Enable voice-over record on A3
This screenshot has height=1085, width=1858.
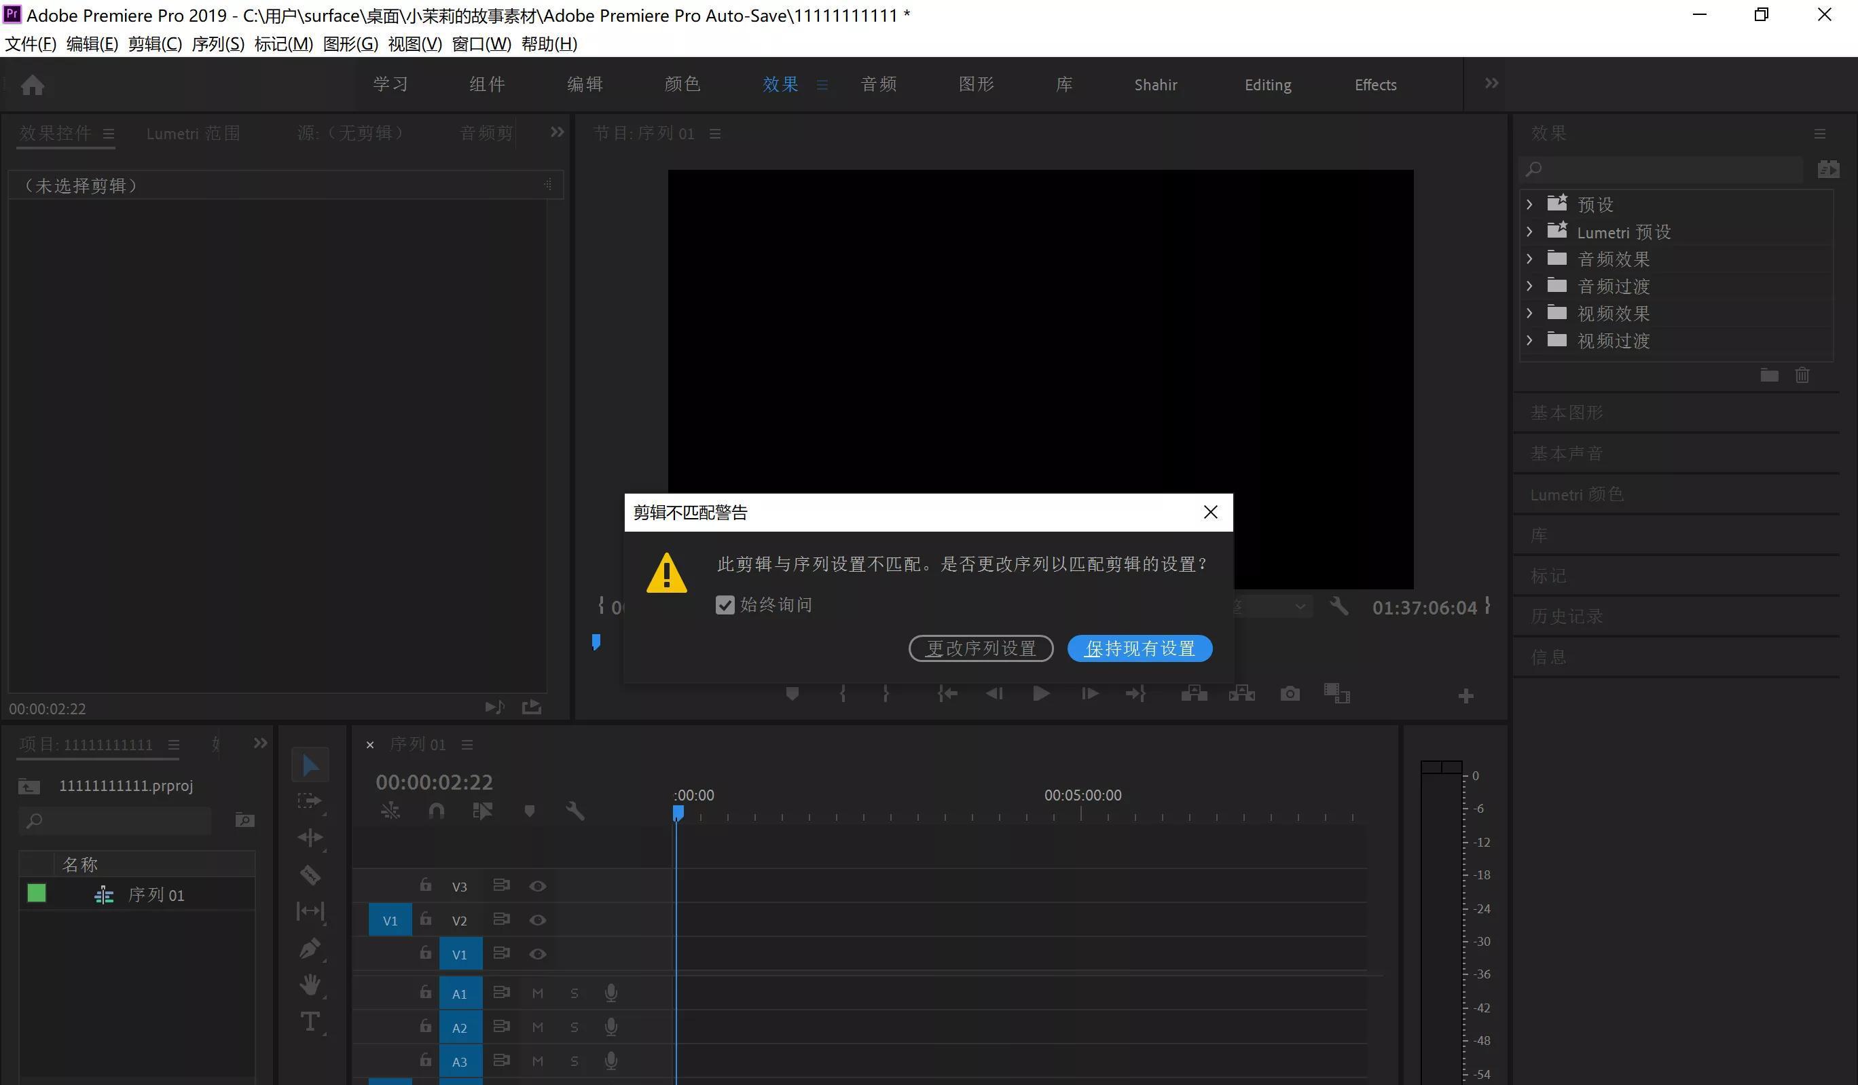tap(611, 1061)
